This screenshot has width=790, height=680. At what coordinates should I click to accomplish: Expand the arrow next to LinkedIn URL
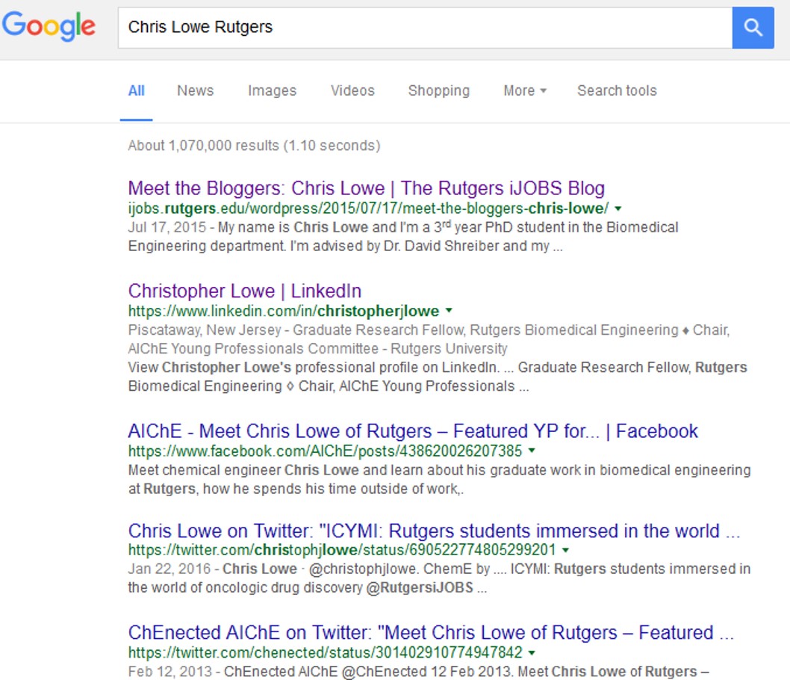coord(449,311)
